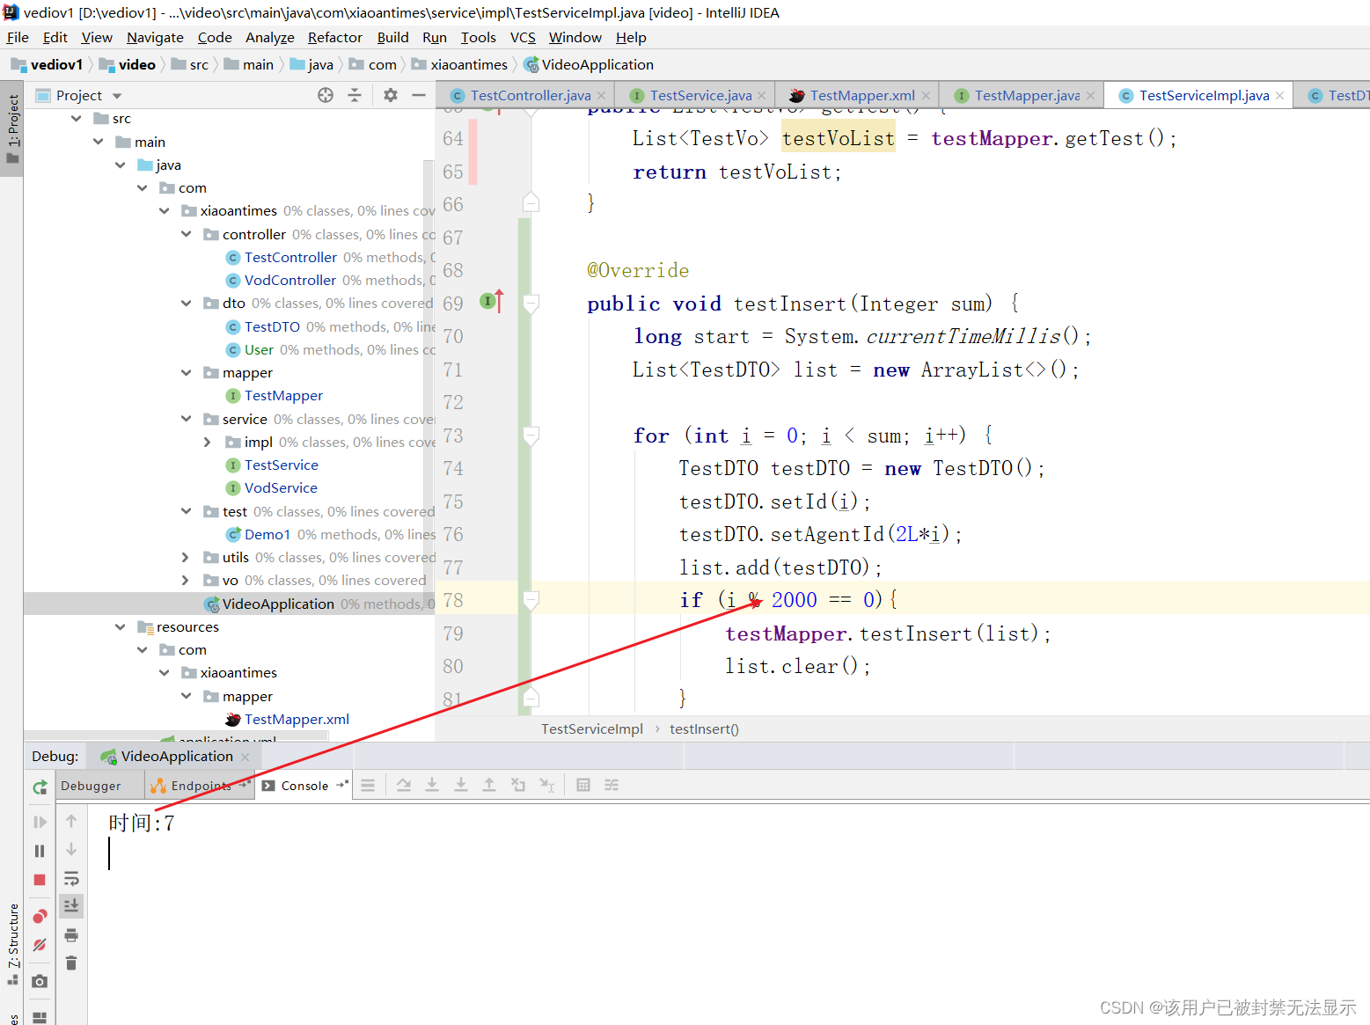This screenshot has height=1025, width=1370.
Task: Click the testInsert() breadcrumb below editor
Action: point(704,728)
